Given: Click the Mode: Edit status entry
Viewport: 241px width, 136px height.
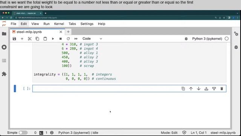Looking at the screenshot, I should coord(169,133).
